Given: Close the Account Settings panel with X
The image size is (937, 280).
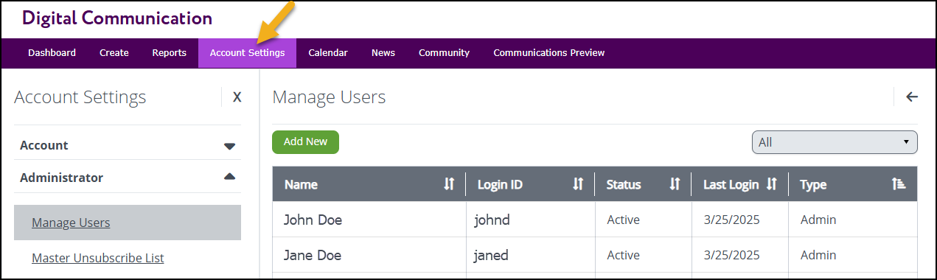Looking at the screenshot, I should pos(237,97).
